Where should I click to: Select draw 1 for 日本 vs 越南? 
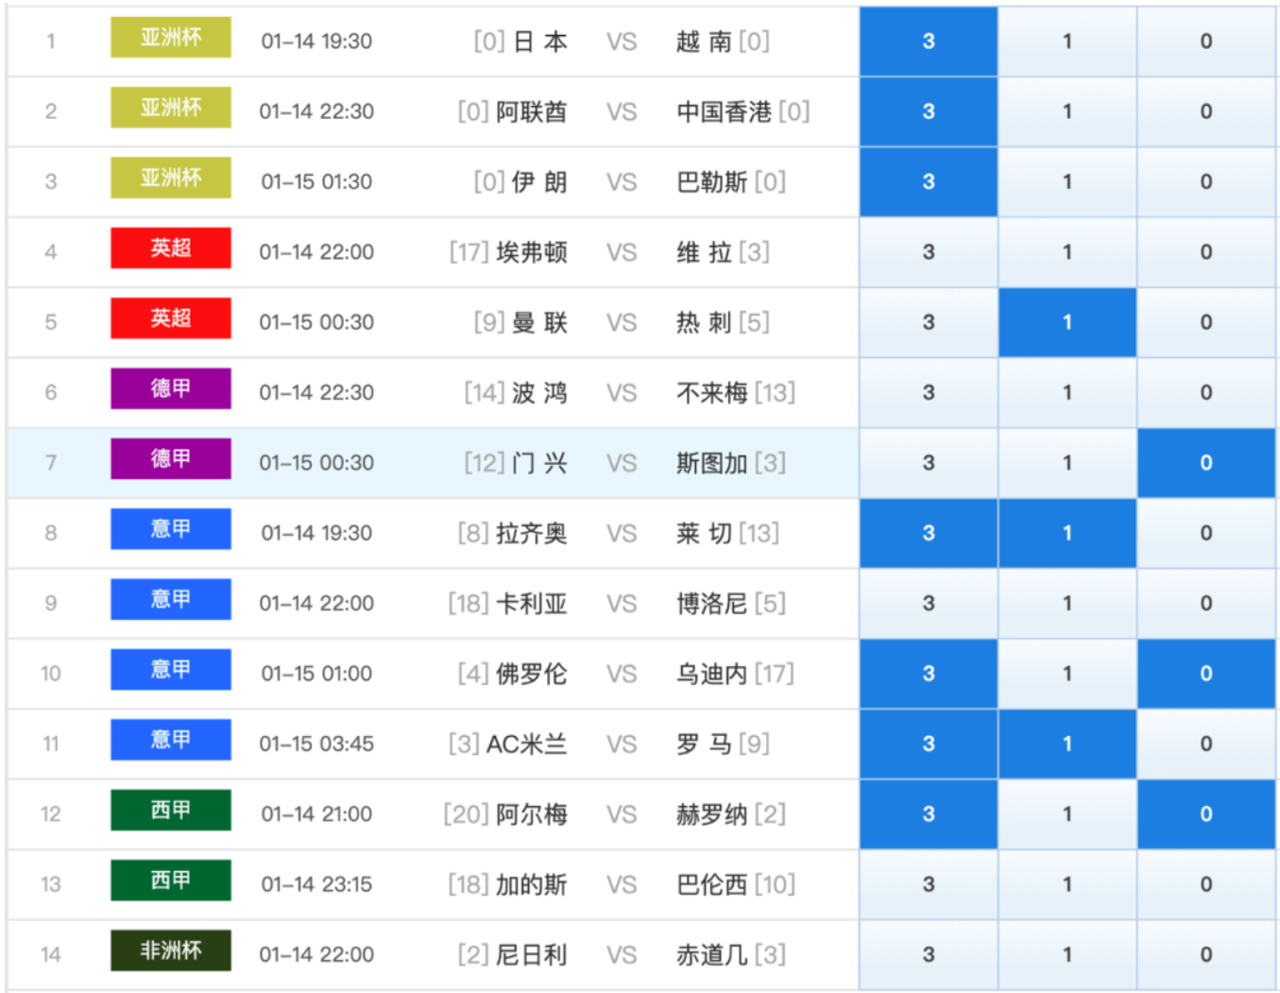click(x=1067, y=42)
